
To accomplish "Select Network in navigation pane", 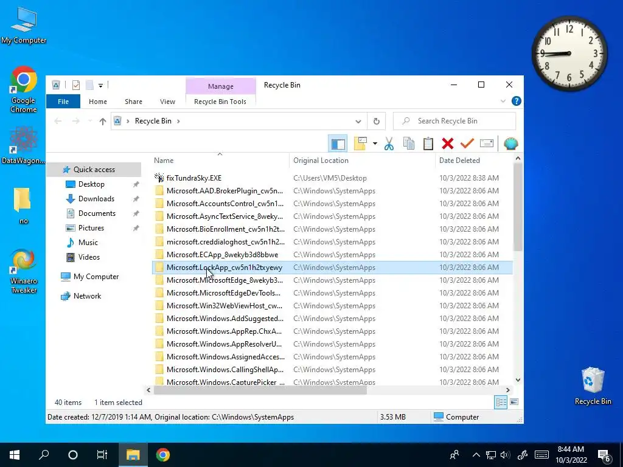I will point(87,296).
